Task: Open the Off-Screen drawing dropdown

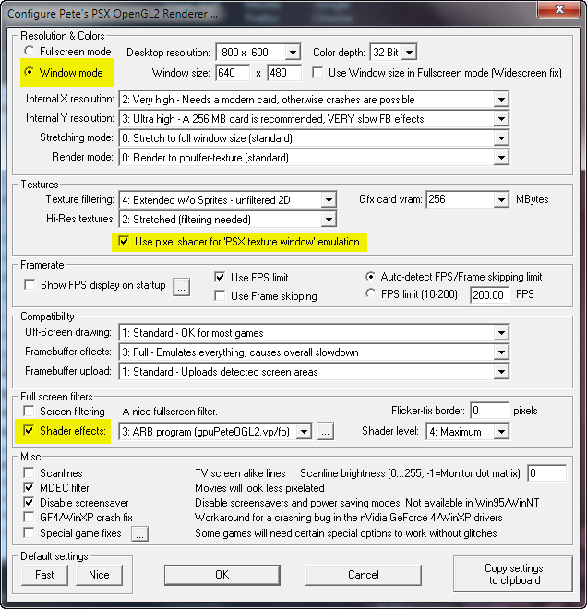Action: (314, 333)
